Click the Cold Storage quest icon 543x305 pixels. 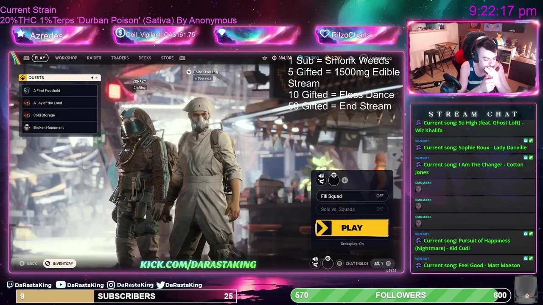27,115
